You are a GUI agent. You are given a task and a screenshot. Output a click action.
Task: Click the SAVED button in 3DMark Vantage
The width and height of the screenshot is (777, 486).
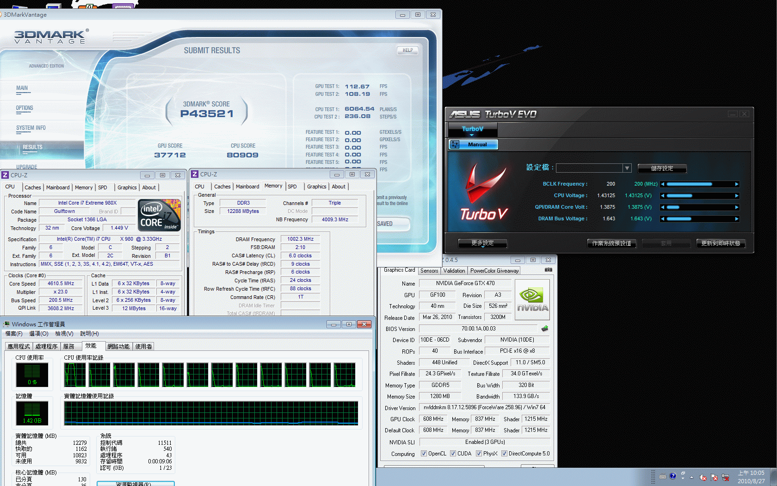(392, 224)
